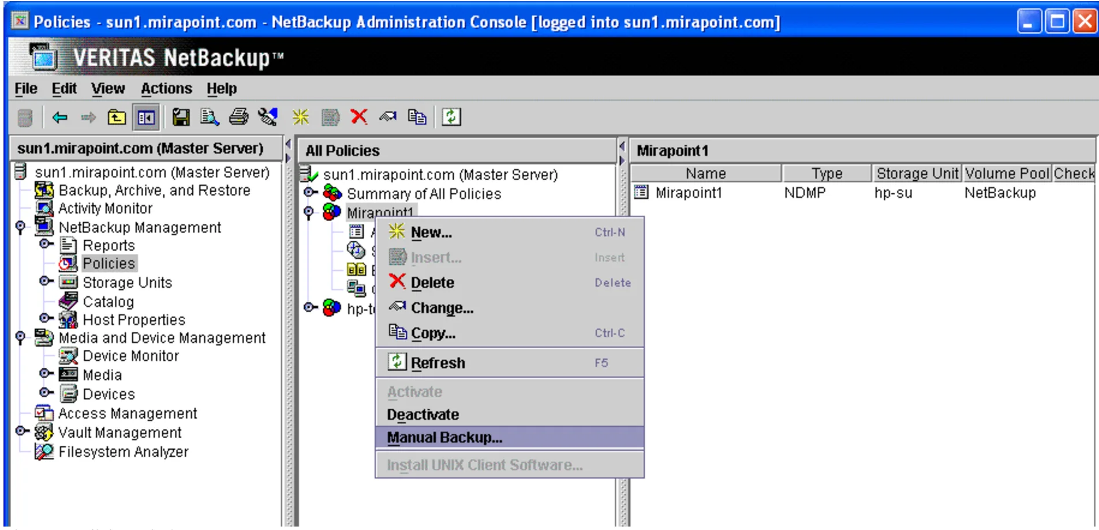The height and width of the screenshot is (530, 1099).
Task: Click the red X Delete toolbar icon
Action: (x=359, y=117)
